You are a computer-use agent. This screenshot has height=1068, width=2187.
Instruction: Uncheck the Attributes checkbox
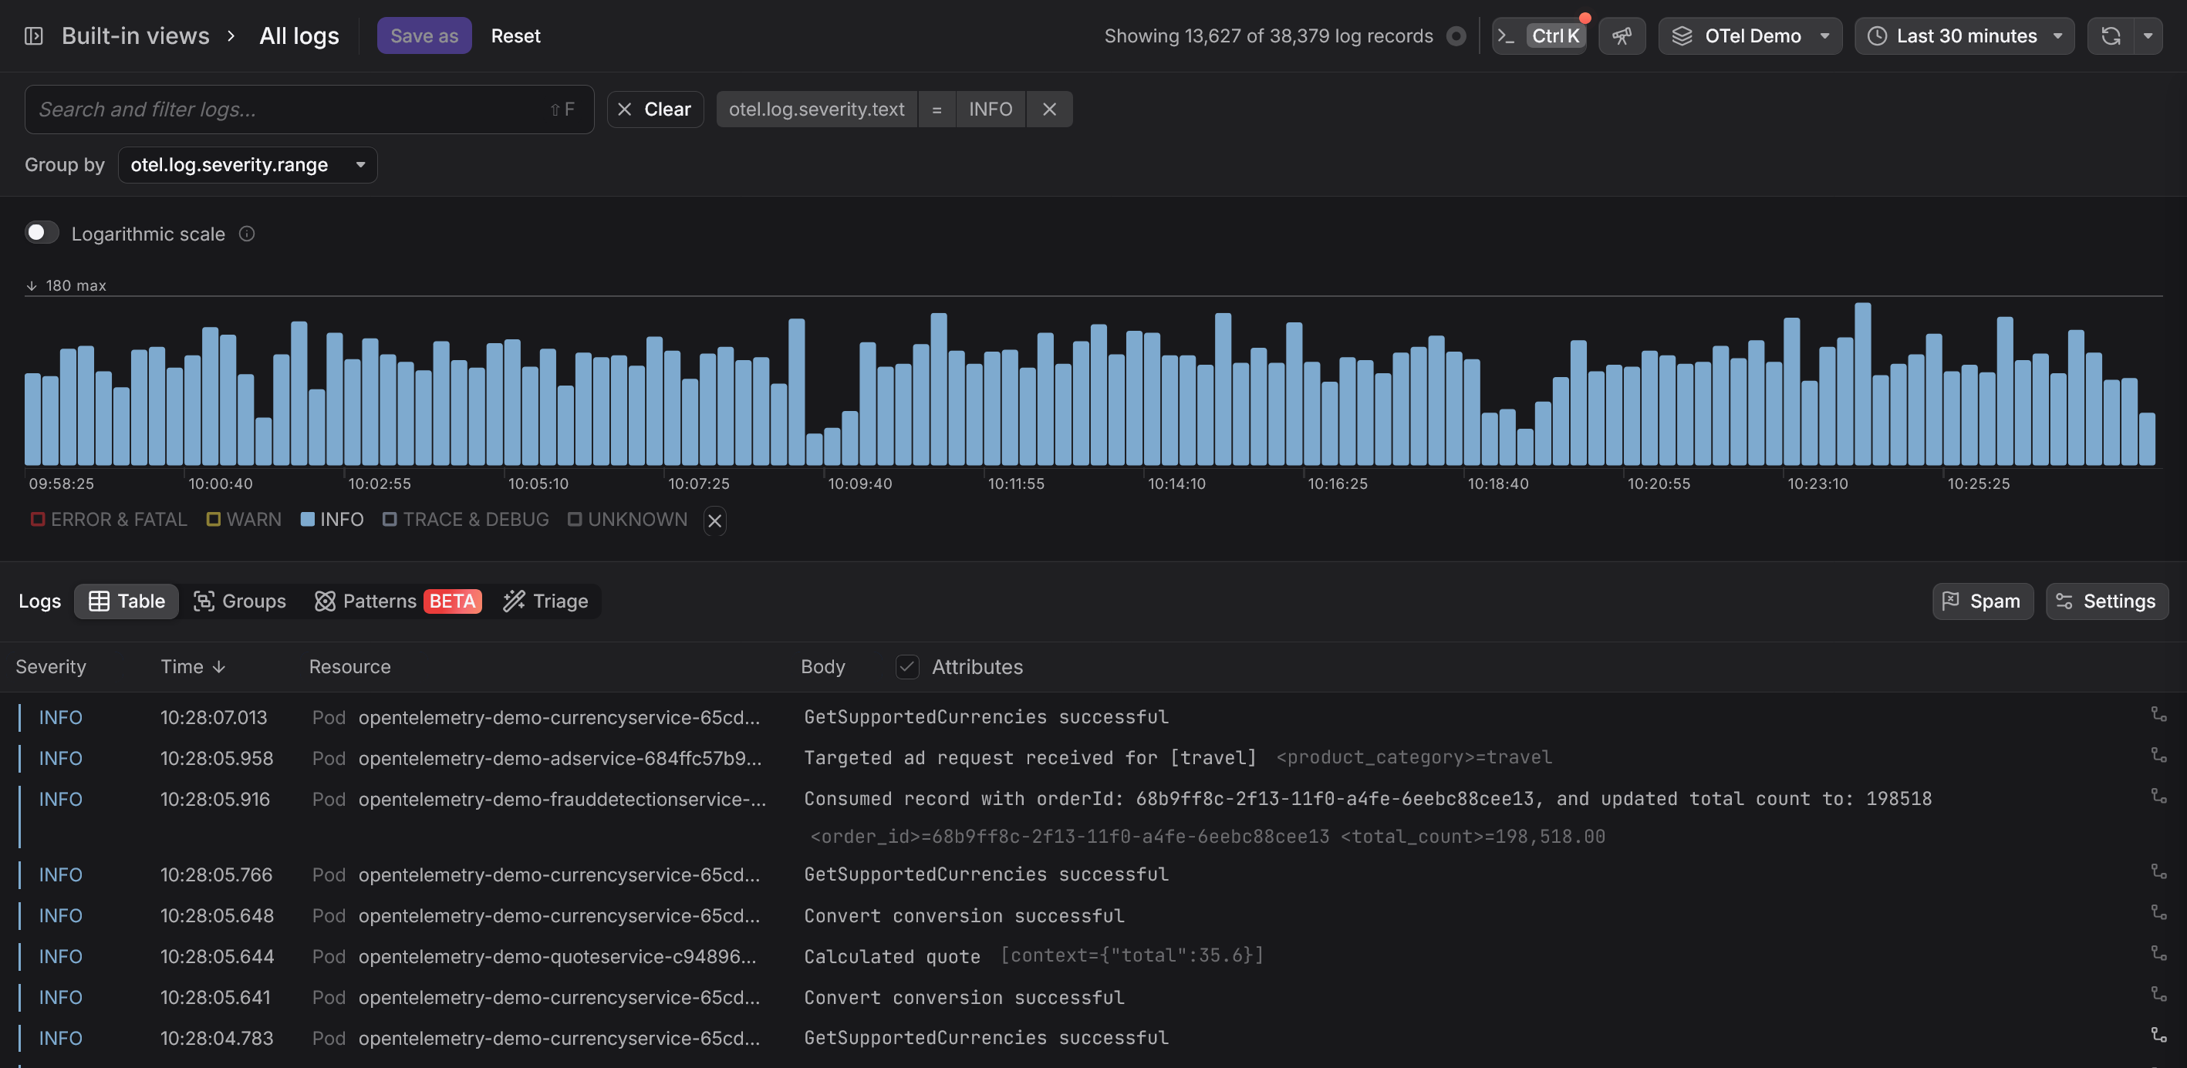[906, 666]
